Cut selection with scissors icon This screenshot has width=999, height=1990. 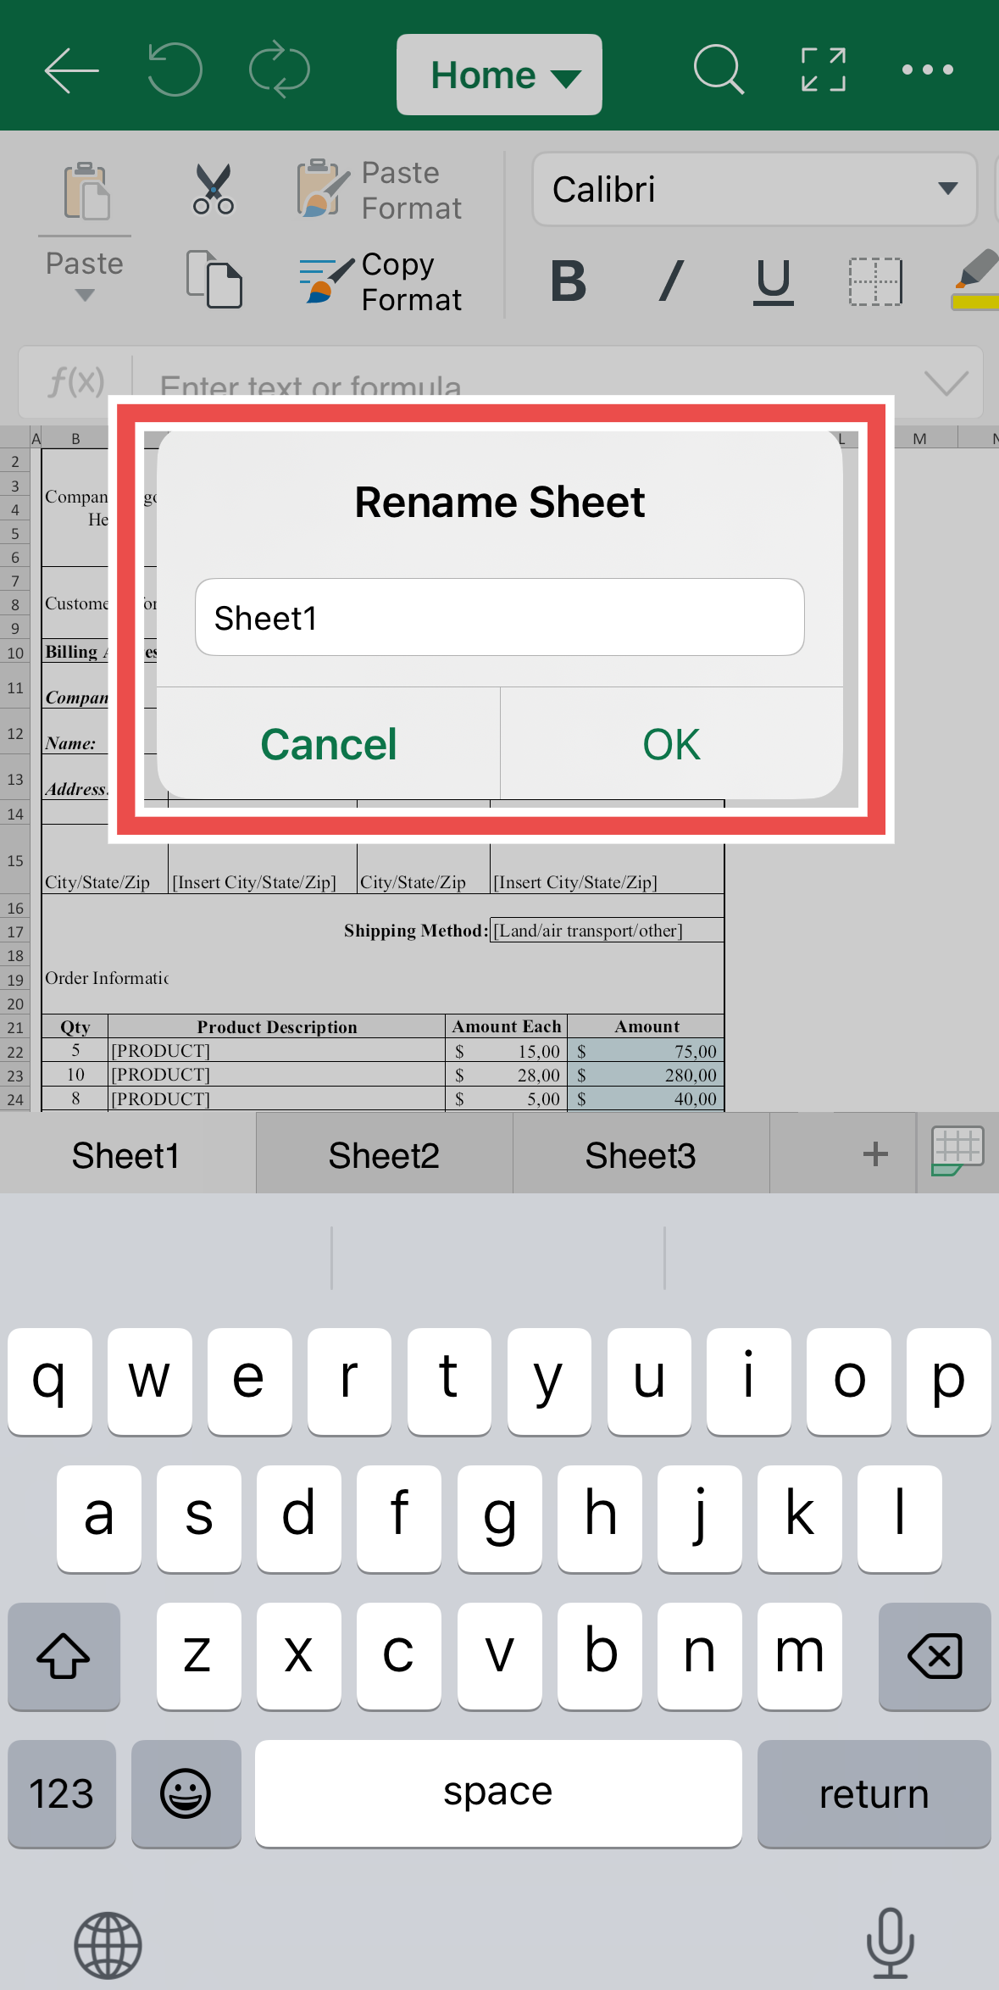(214, 189)
